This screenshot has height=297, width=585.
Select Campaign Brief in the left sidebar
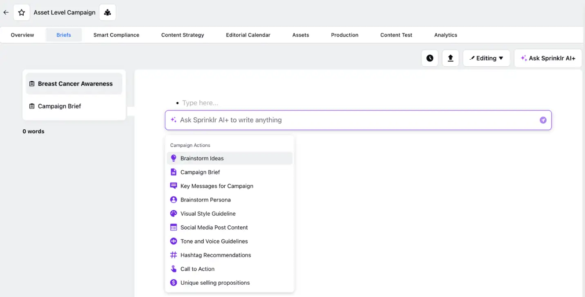click(x=60, y=106)
